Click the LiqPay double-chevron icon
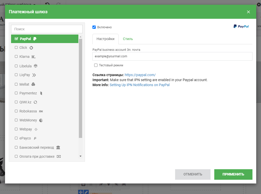Image resolution: width=261 pixels, height=194 pixels. click(x=34, y=75)
